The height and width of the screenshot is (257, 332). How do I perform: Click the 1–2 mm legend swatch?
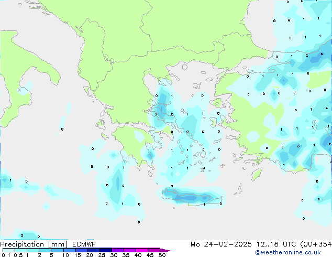point(33,250)
